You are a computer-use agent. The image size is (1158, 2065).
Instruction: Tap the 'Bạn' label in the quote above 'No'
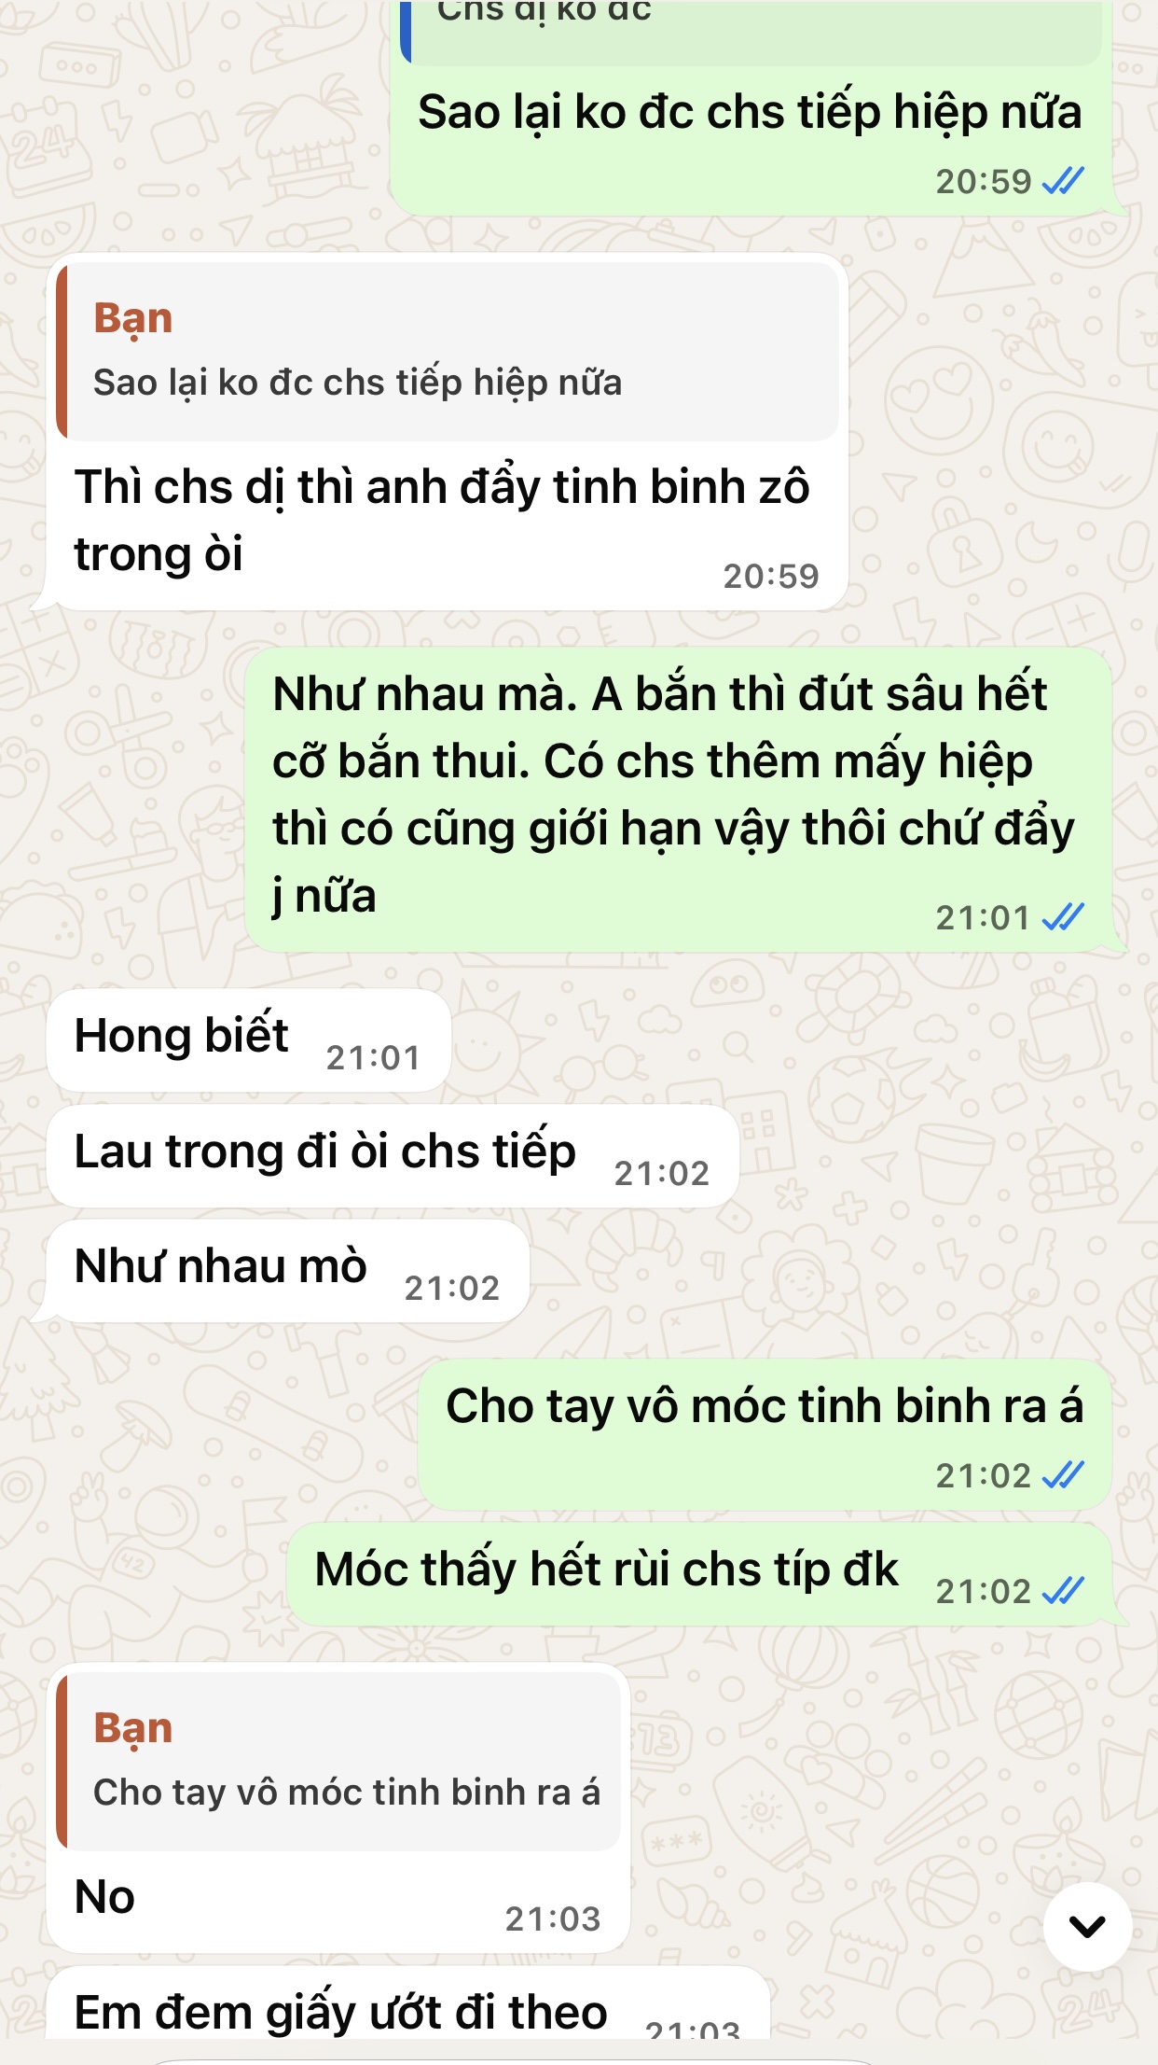133,1728
